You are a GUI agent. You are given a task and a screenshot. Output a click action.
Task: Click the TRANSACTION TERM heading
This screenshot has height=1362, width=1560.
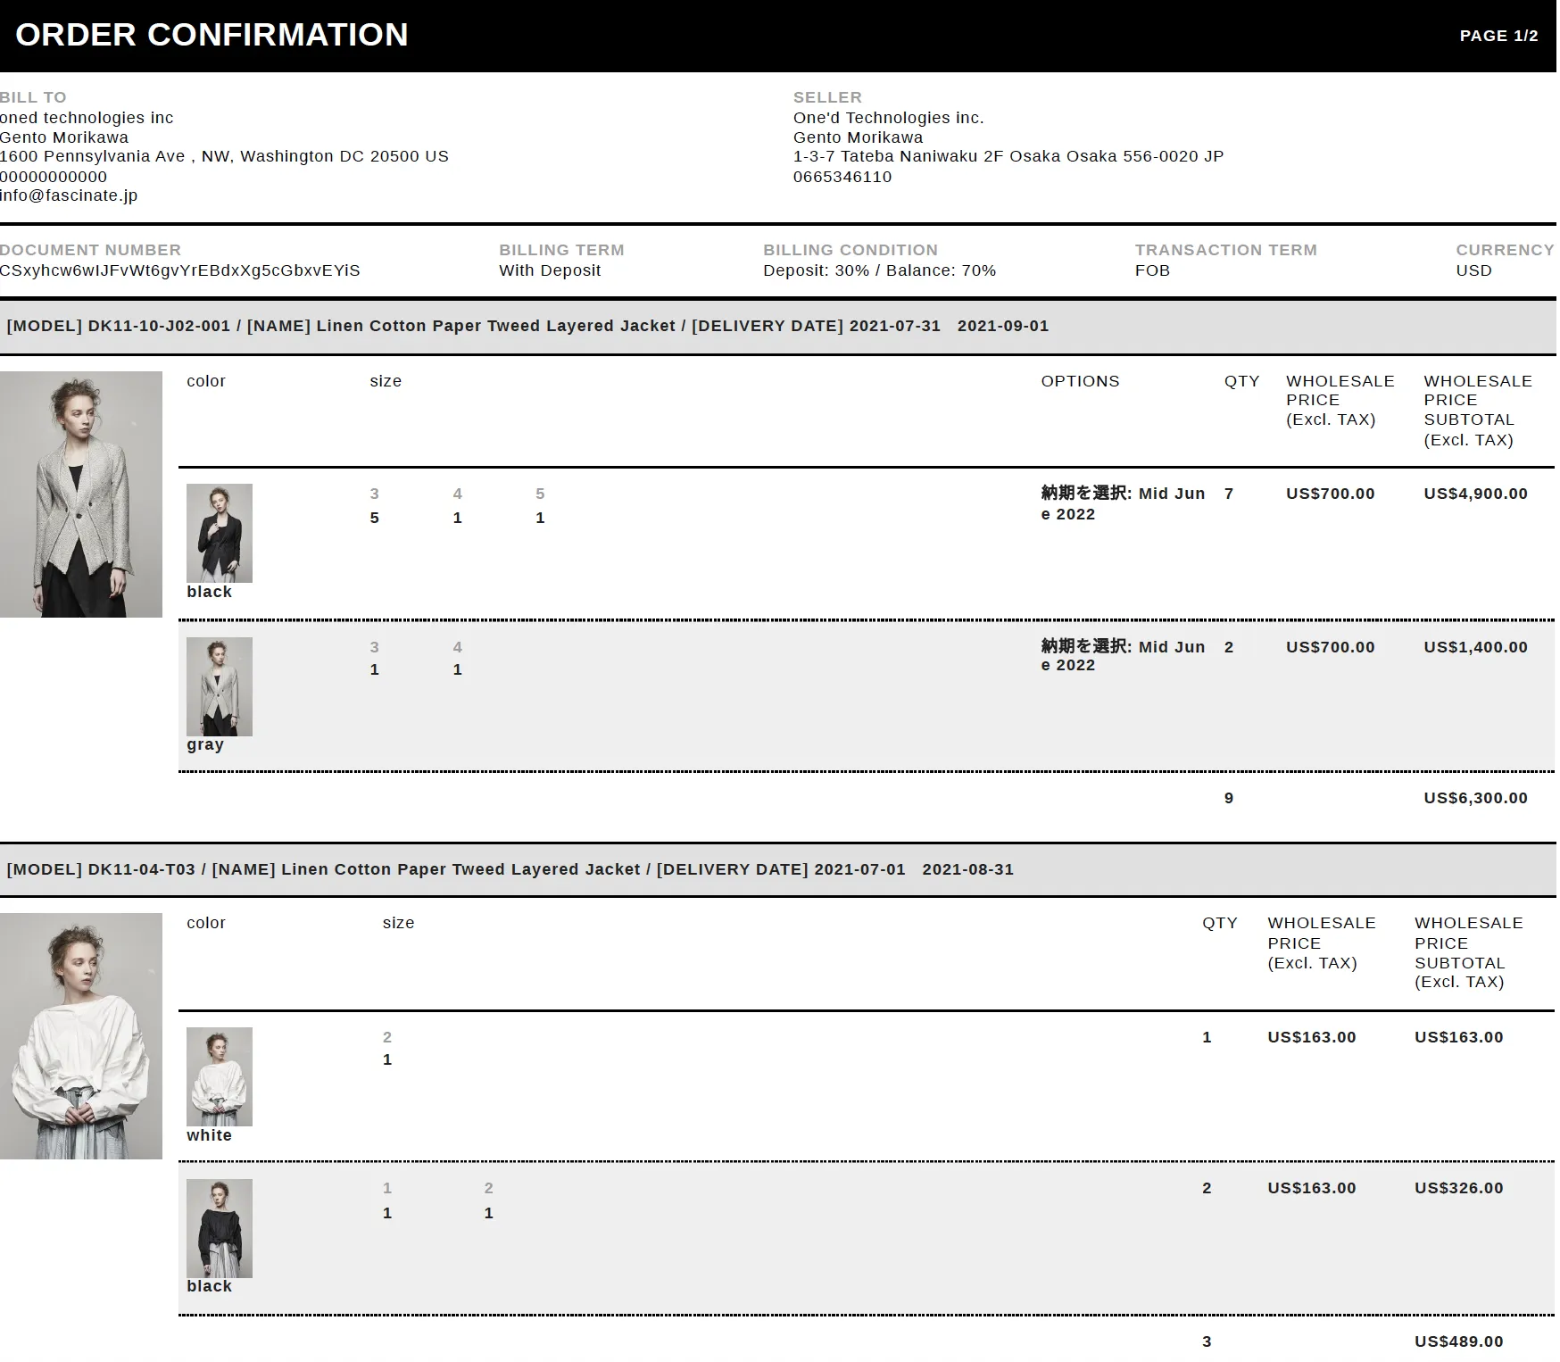(x=1226, y=250)
